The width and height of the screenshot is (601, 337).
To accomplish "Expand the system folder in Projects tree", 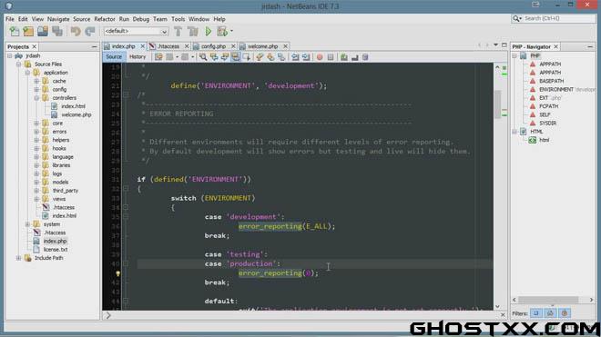I will pyautogui.click(x=27, y=224).
